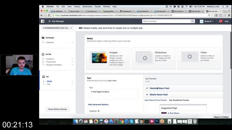Open Launchpad from the dock

coord(81,121)
